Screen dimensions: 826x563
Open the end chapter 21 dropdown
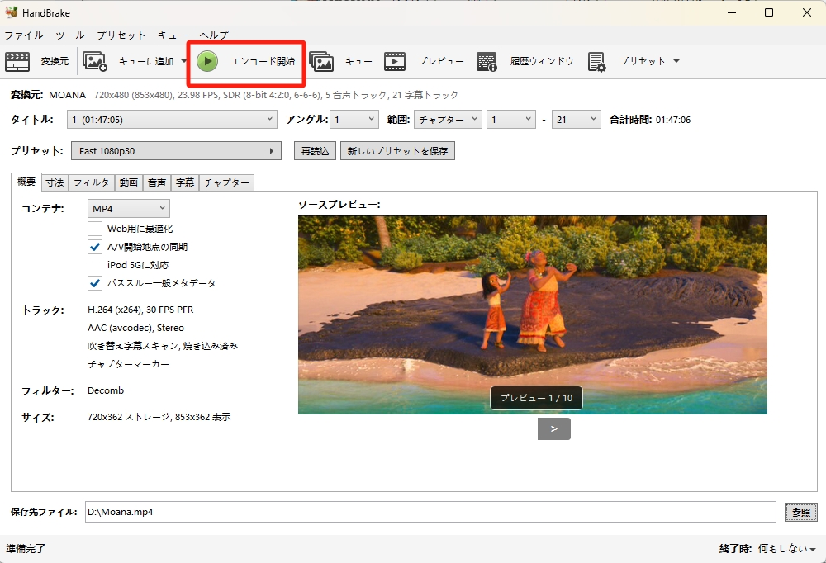pyautogui.click(x=577, y=120)
